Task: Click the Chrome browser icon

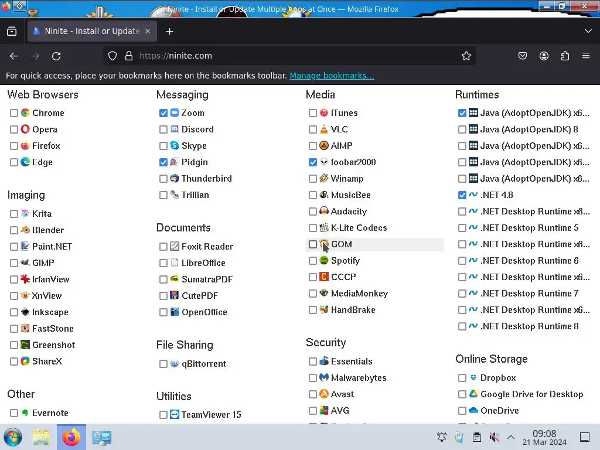Action: [x=25, y=113]
